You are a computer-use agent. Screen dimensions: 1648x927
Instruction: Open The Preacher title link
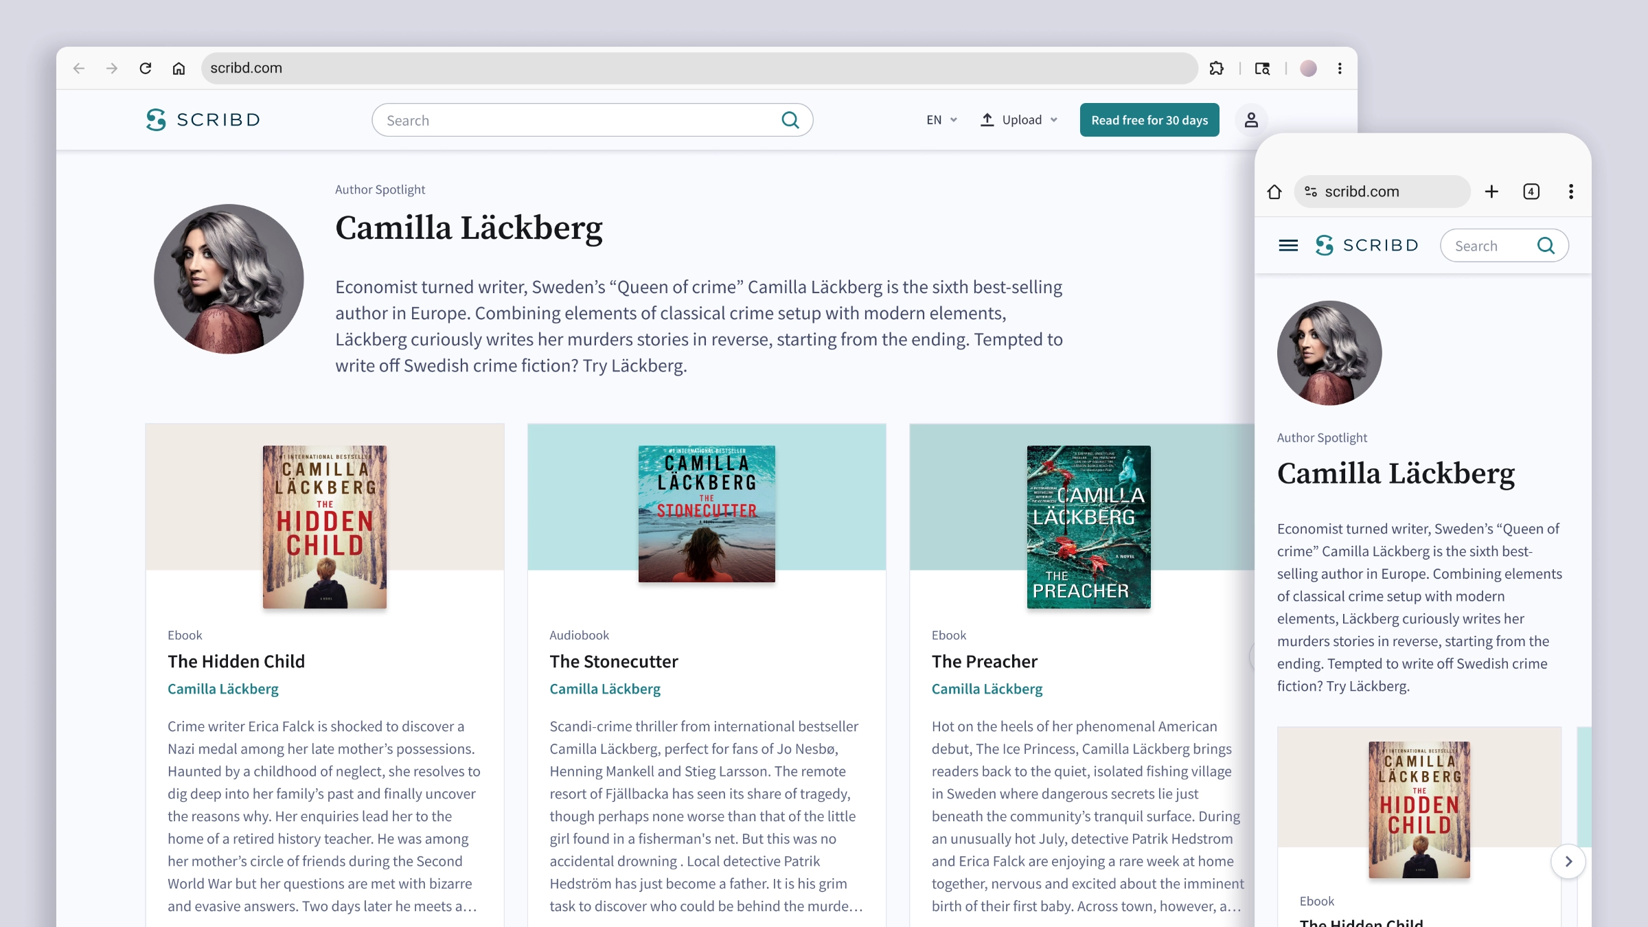point(985,661)
